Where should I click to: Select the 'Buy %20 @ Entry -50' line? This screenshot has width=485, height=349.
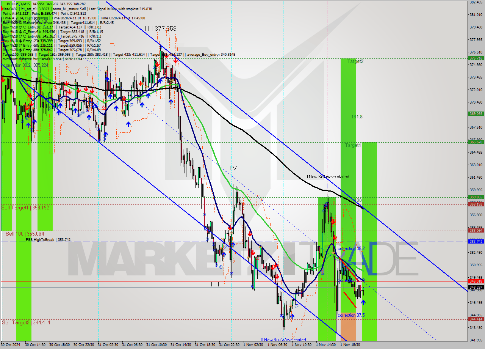pyautogui.click(x=52, y=45)
